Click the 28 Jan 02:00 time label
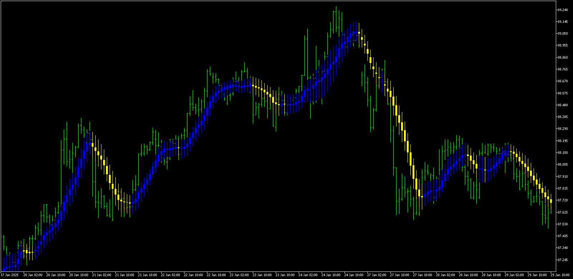Screen dimensions: 573x279 [x=446, y=275]
